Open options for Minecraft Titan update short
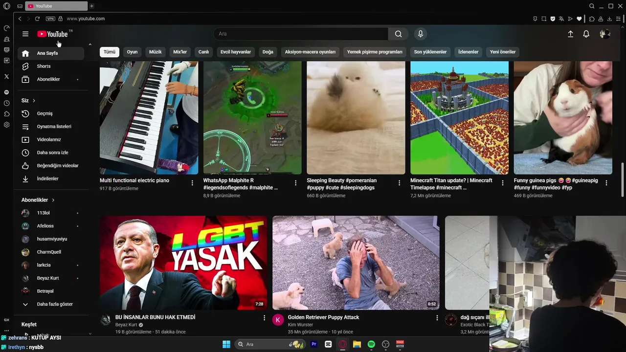 click(503, 183)
